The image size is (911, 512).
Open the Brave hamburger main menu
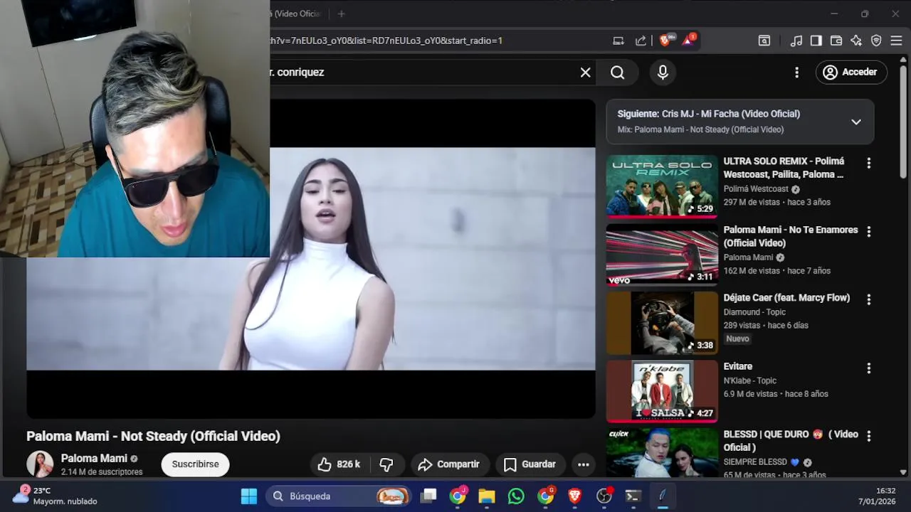click(x=896, y=41)
